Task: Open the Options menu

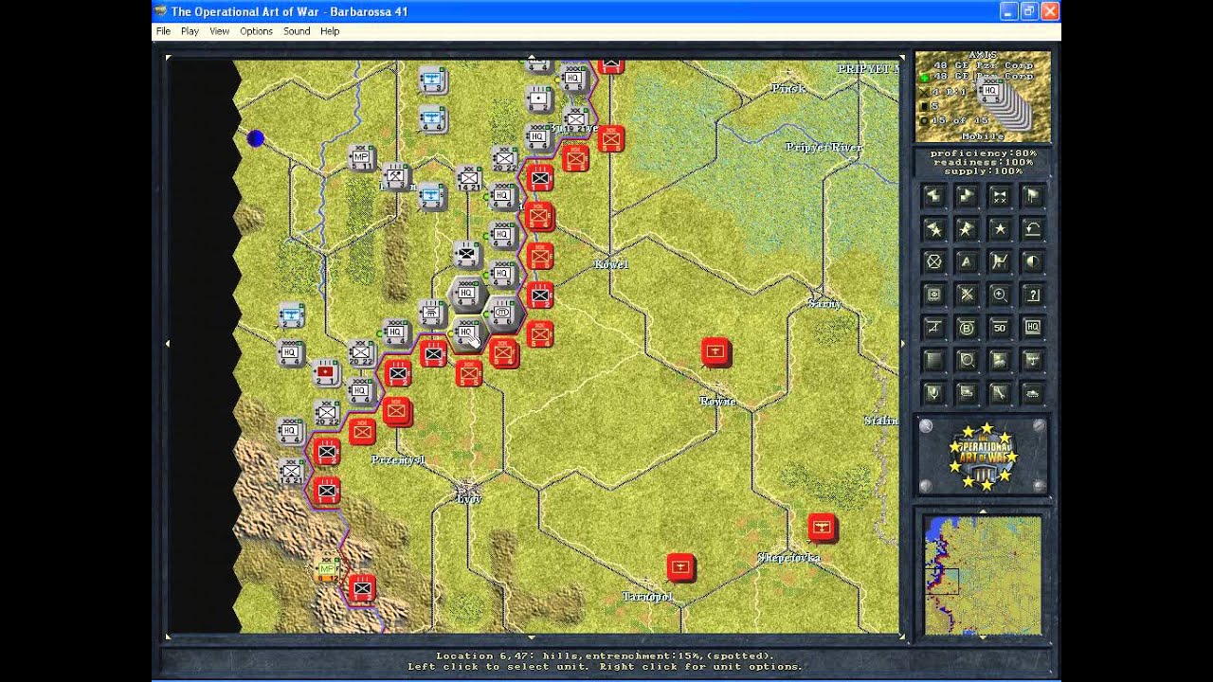Action: [x=256, y=31]
